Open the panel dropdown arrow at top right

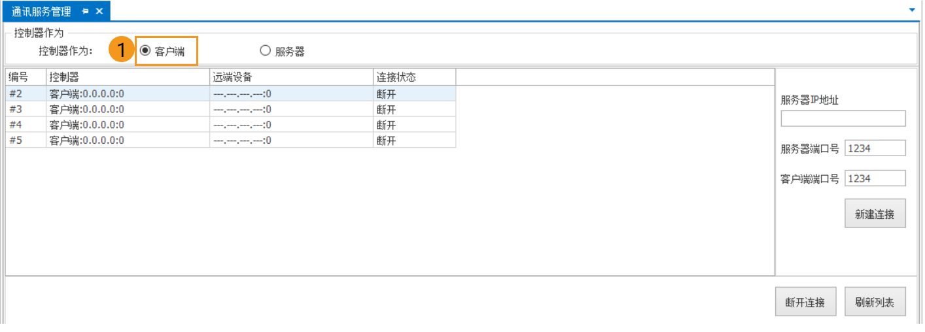tap(912, 10)
